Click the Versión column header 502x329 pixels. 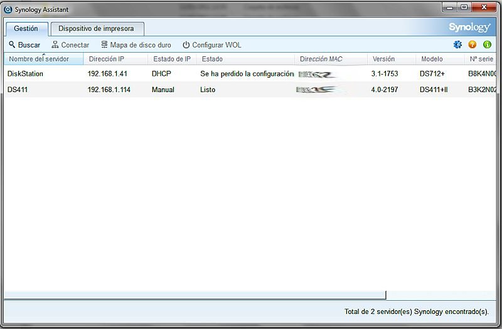click(x=391, y=59)
